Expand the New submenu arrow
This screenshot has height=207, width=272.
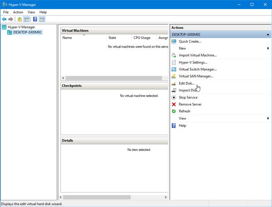pyautogui.click(x=268, y=48)
